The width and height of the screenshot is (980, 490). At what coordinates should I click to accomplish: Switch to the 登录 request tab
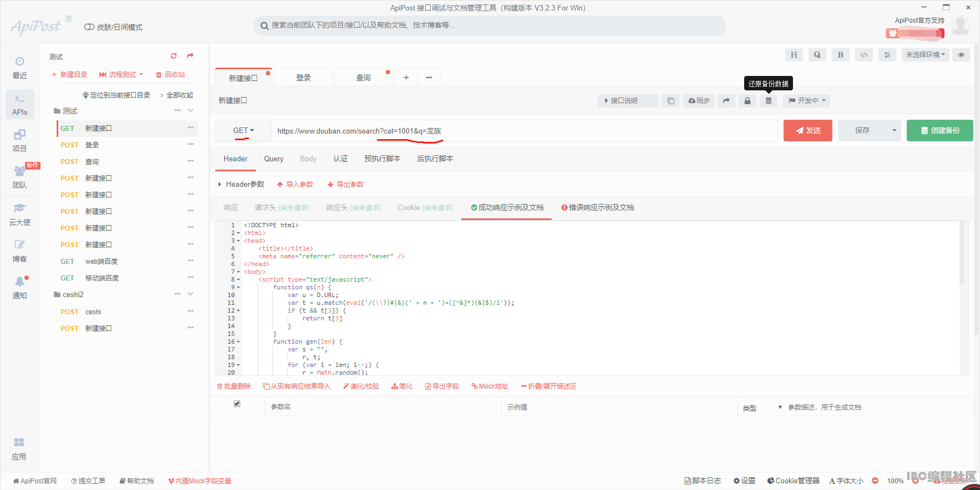tap(304, 78)
